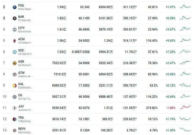Click the AC Milan logo icon
Image resolution: width=194 pixels, height=135 pixels.
[x=15, y=41]
